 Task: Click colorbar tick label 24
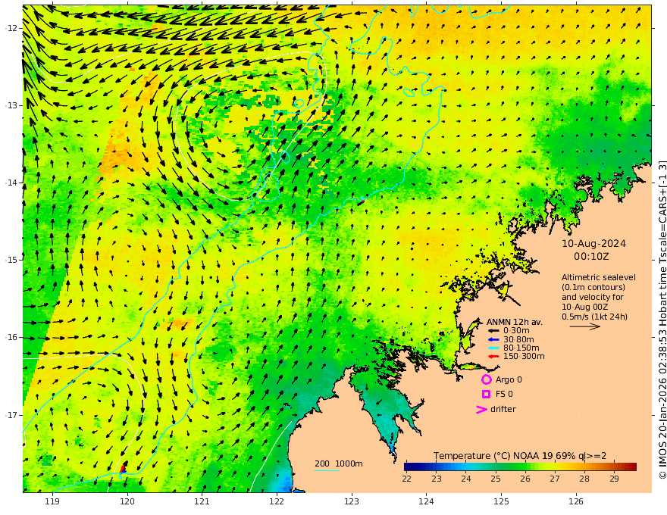click(x=466, y=479)
